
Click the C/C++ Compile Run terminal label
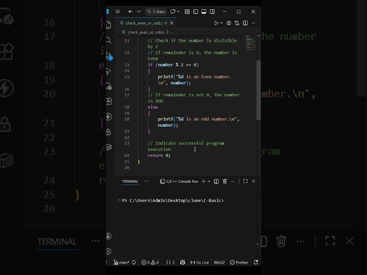pos(179,181)
